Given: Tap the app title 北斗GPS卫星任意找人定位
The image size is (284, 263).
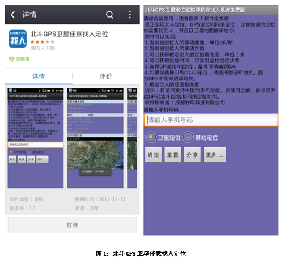Looking at the screenshot, I should coord(69,34).
